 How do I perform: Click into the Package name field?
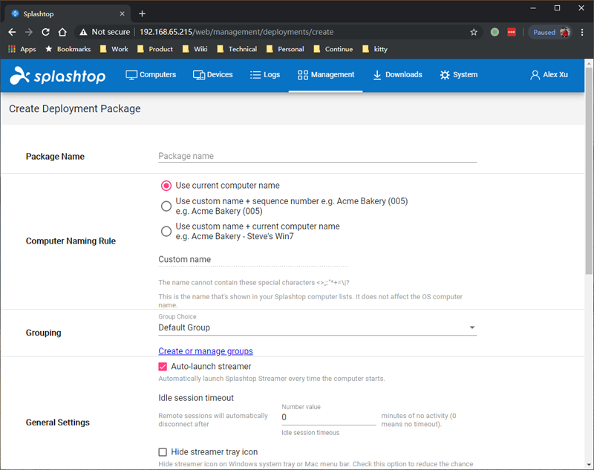[317, 156]
